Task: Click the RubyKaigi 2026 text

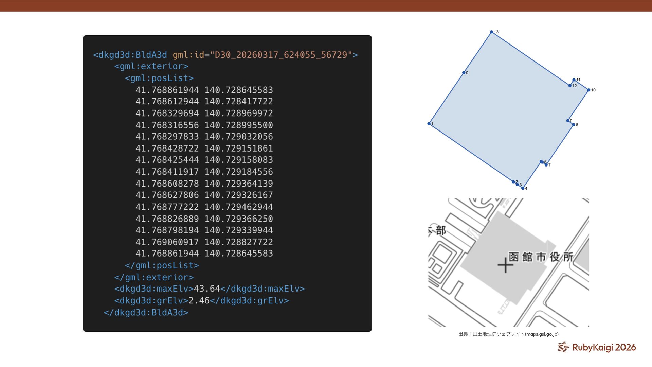Action: coord(604,347)
